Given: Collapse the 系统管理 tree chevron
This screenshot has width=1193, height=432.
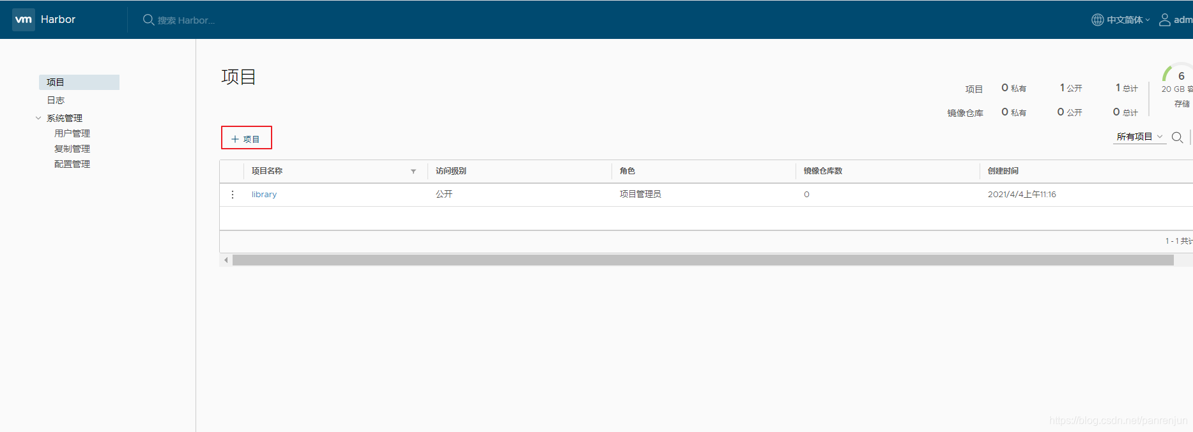Looking at the screenshot, I should click(38, 118).
